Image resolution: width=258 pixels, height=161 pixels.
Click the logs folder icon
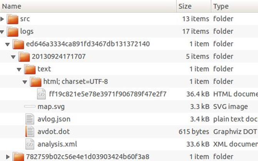pyautogui.click(x=12, y=31)
